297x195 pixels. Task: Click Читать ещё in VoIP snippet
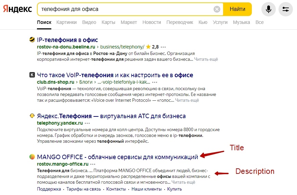(x=187, y=100)
